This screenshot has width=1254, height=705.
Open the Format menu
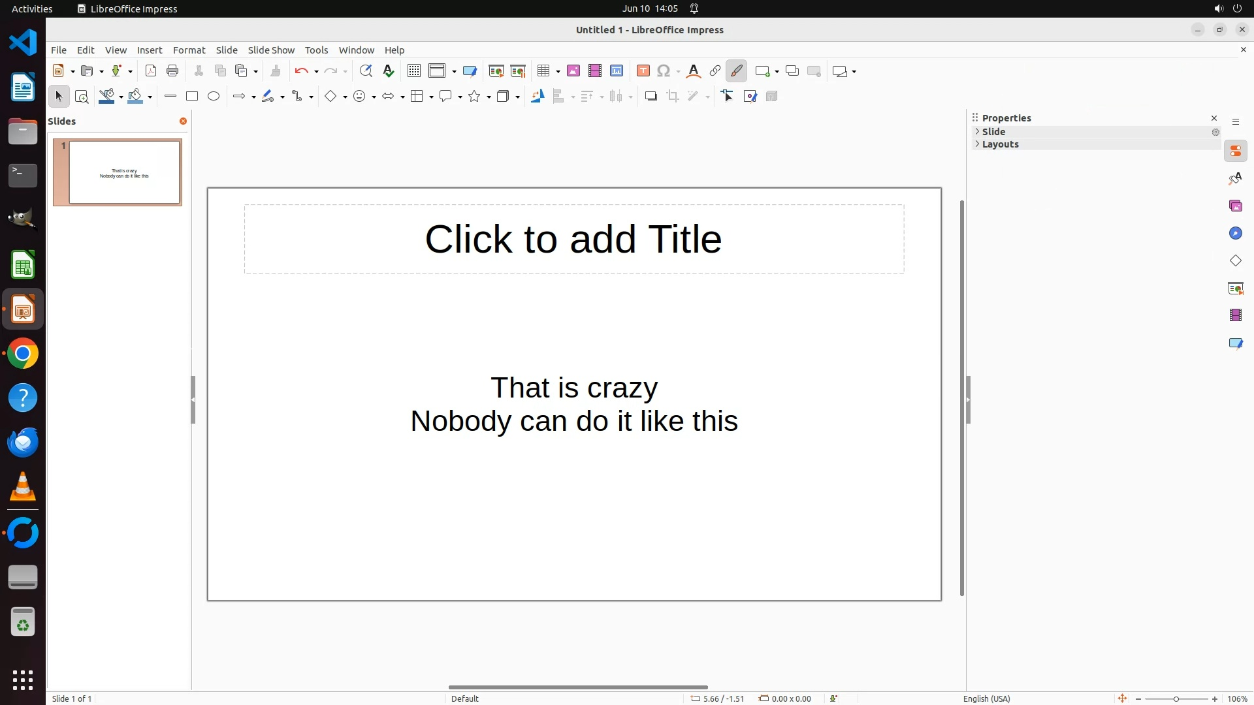189,50
